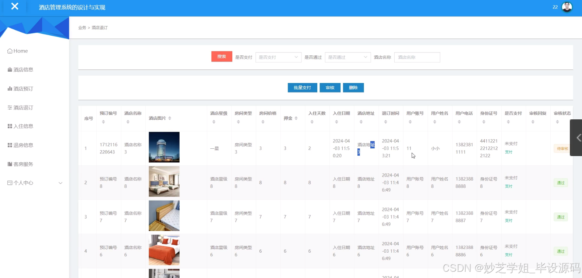Click 支付 link in row 3
582x278 pixels.
(509, 221)
